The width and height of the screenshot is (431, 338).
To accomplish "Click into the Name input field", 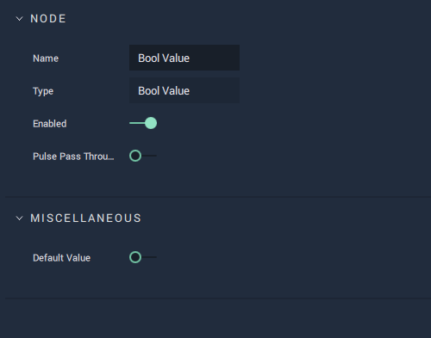I will coord(184,58).
